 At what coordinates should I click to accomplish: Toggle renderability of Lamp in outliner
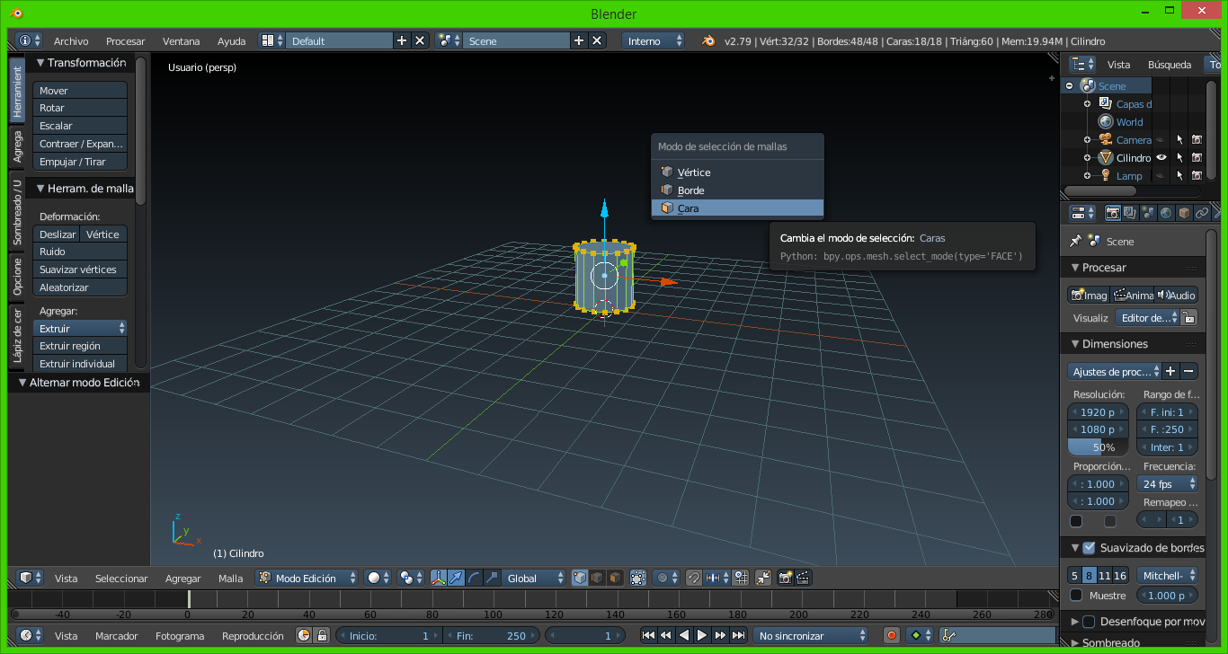[x=1197, y=175]
